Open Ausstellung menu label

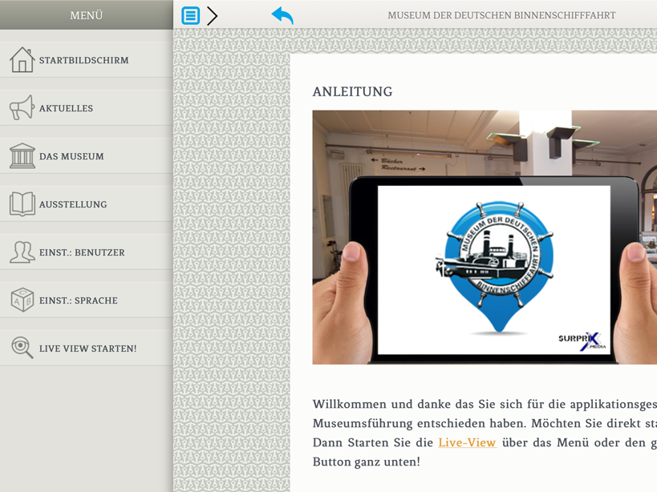tap(73, 204)
